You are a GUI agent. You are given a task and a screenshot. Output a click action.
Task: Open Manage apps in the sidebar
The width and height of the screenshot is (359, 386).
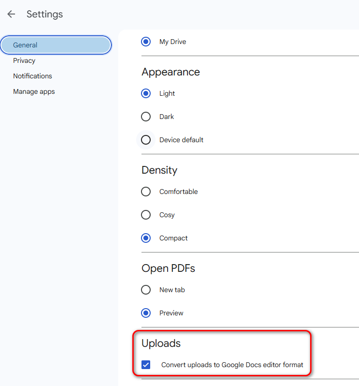pos(34,91)
